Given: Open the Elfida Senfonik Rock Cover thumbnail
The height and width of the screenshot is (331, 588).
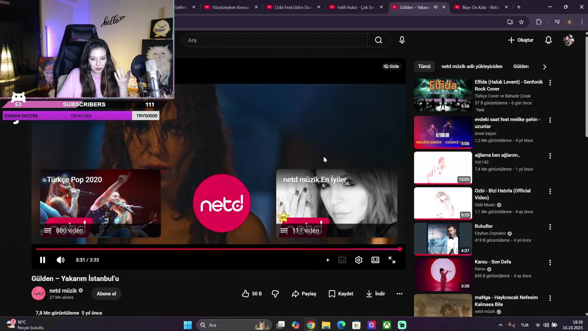Looking at the screenshot, I should 443,95.
